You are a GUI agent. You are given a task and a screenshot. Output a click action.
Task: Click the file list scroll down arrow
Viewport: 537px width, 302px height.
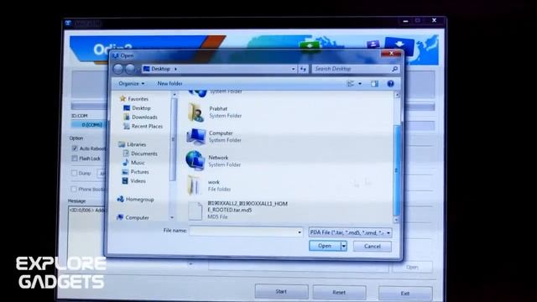pyautogui.click(x=397, y=220)
